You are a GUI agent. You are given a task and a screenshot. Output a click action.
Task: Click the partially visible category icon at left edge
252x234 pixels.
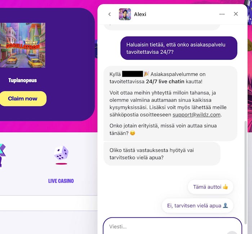[x=3, y=156]
